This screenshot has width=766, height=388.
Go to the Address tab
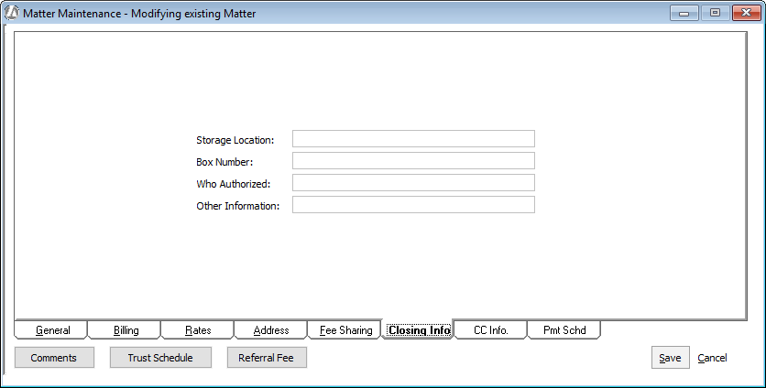[271, 330]
